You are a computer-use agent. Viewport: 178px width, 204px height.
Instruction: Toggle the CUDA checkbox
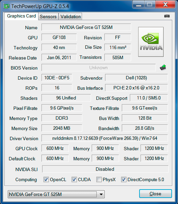(74, 179)
